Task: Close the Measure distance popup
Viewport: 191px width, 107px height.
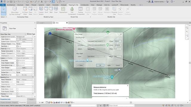Action: tap(128, 86)
